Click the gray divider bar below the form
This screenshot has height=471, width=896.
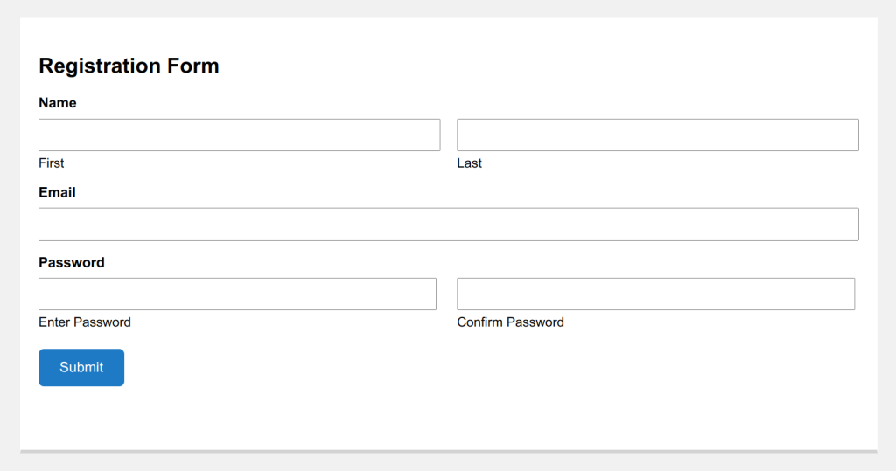[448, 452]
